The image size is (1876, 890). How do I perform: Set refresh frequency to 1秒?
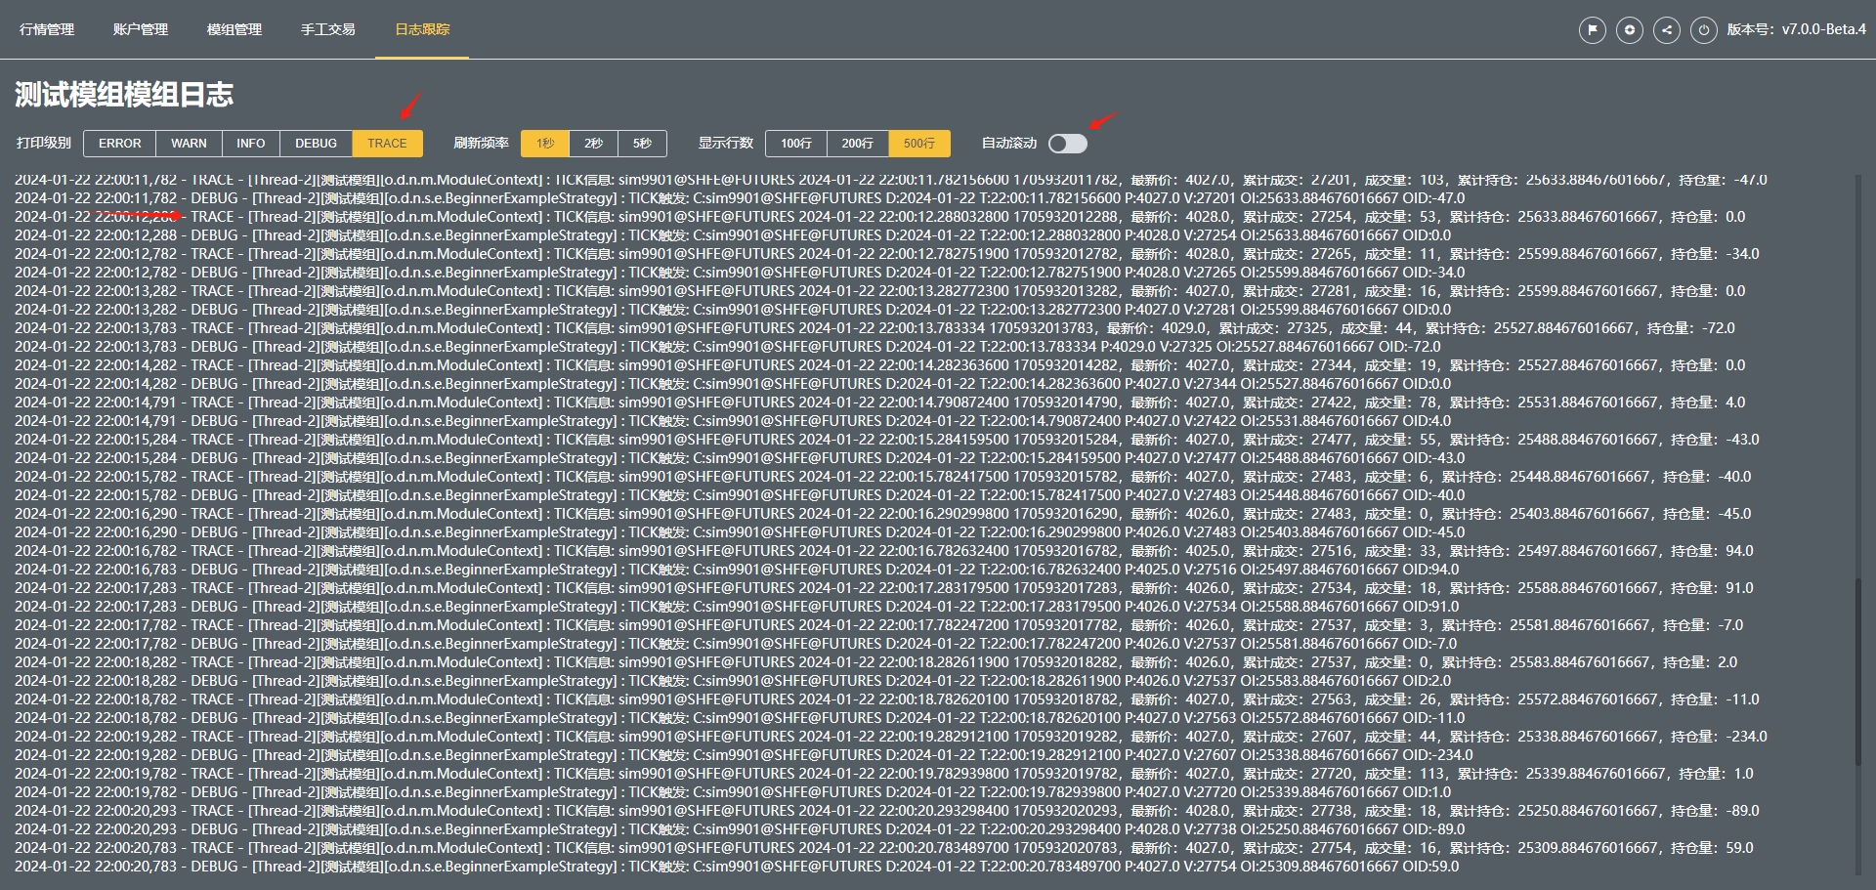545,144
